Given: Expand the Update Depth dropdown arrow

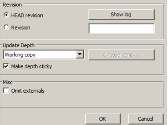Looking at the screenshot, I should point(80,54).
